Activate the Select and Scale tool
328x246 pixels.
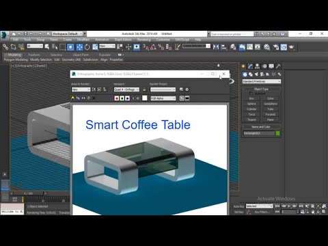[95, 47]
